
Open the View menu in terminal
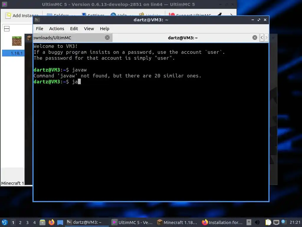click(x=89, y=29)
